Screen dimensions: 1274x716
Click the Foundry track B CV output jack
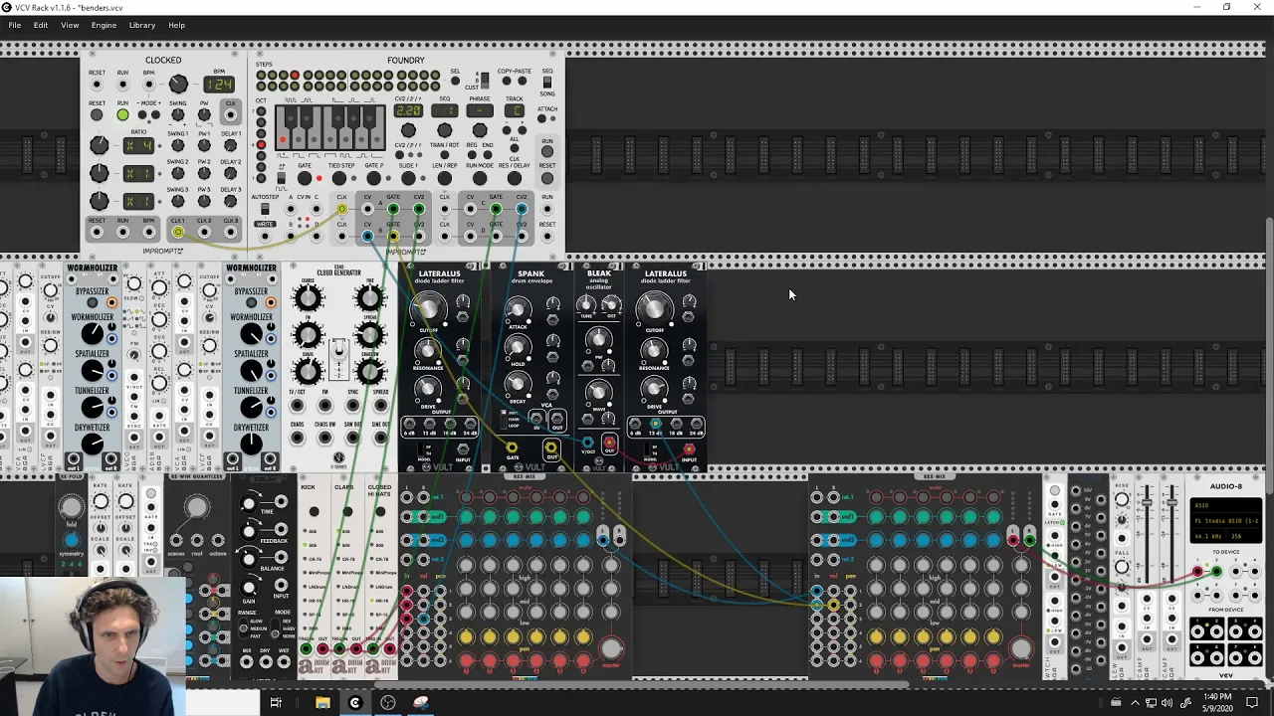367,236
